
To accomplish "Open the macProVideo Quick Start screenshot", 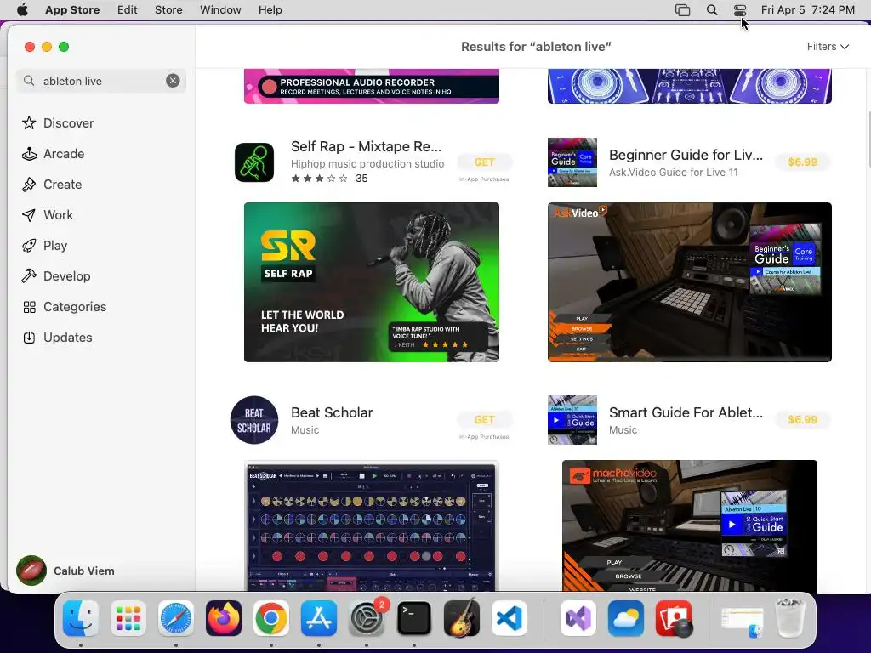I will [689, 525].
